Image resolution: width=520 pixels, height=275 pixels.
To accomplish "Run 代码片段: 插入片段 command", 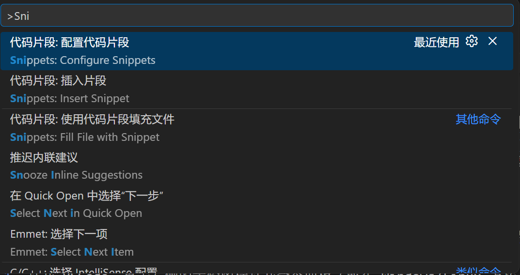I will click(x=58, y=80).
